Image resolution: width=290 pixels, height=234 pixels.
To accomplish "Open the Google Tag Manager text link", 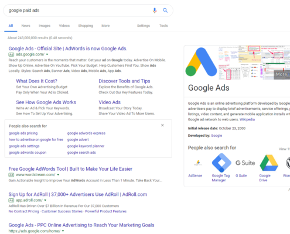I will [221, 178].
